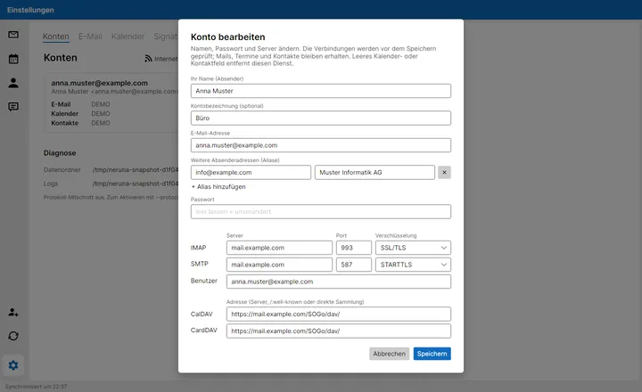The width and height of the screenshot is (642, 392).
Task: Click the Konto bearbeiten dialog title
Action: click(x=228, y=37)
